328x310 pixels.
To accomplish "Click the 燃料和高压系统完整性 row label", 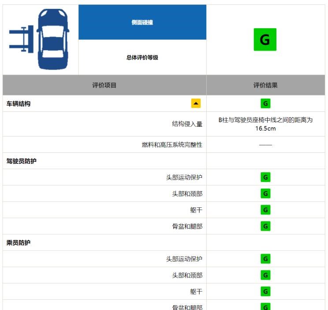I will click(x=172, y=144).
